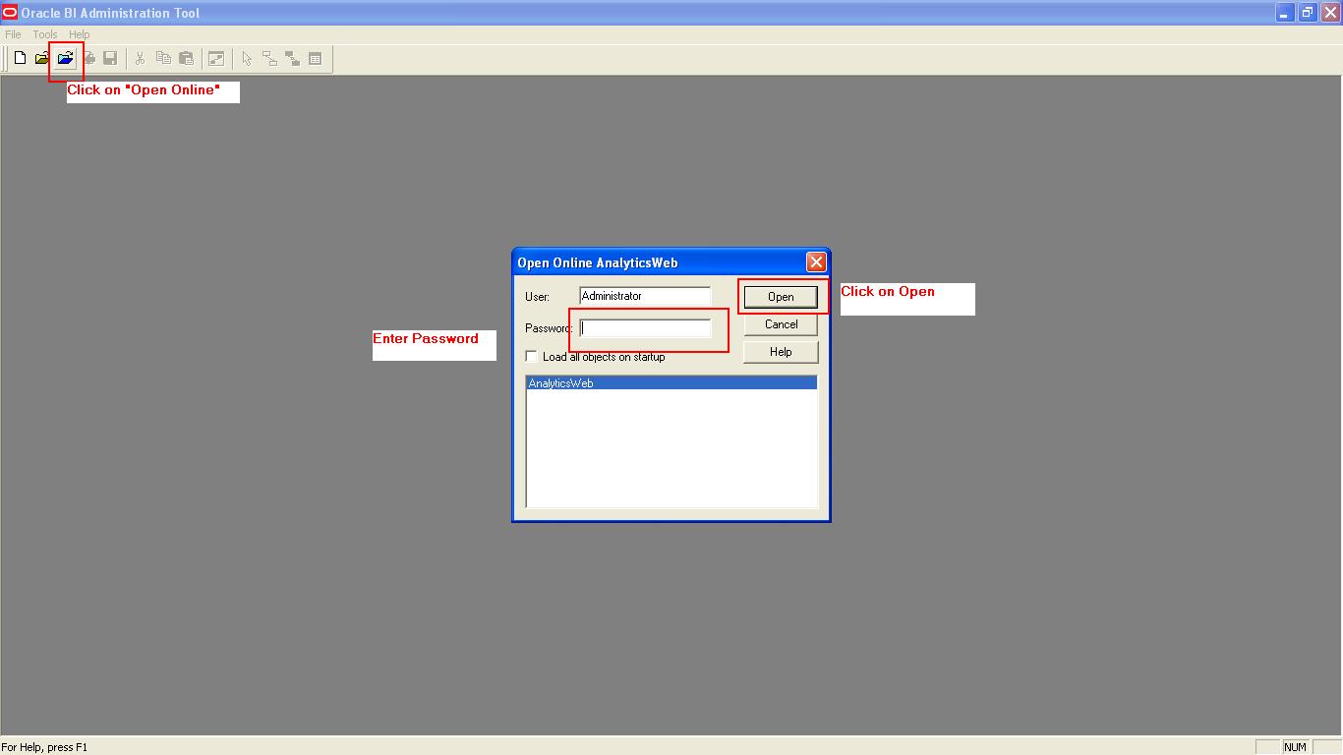Select the pointer selection tool icon
The width and height of the screenshot is (1343, 755).
tap(247, 58)
